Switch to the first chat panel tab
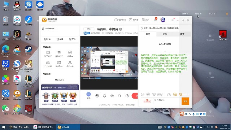Viewport: 231px width, 130px height. [x=148, y=34]
